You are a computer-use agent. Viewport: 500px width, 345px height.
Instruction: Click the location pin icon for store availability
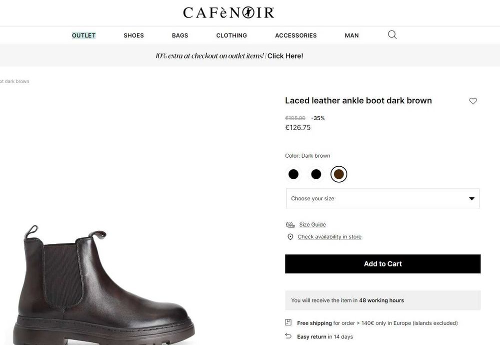290,237
